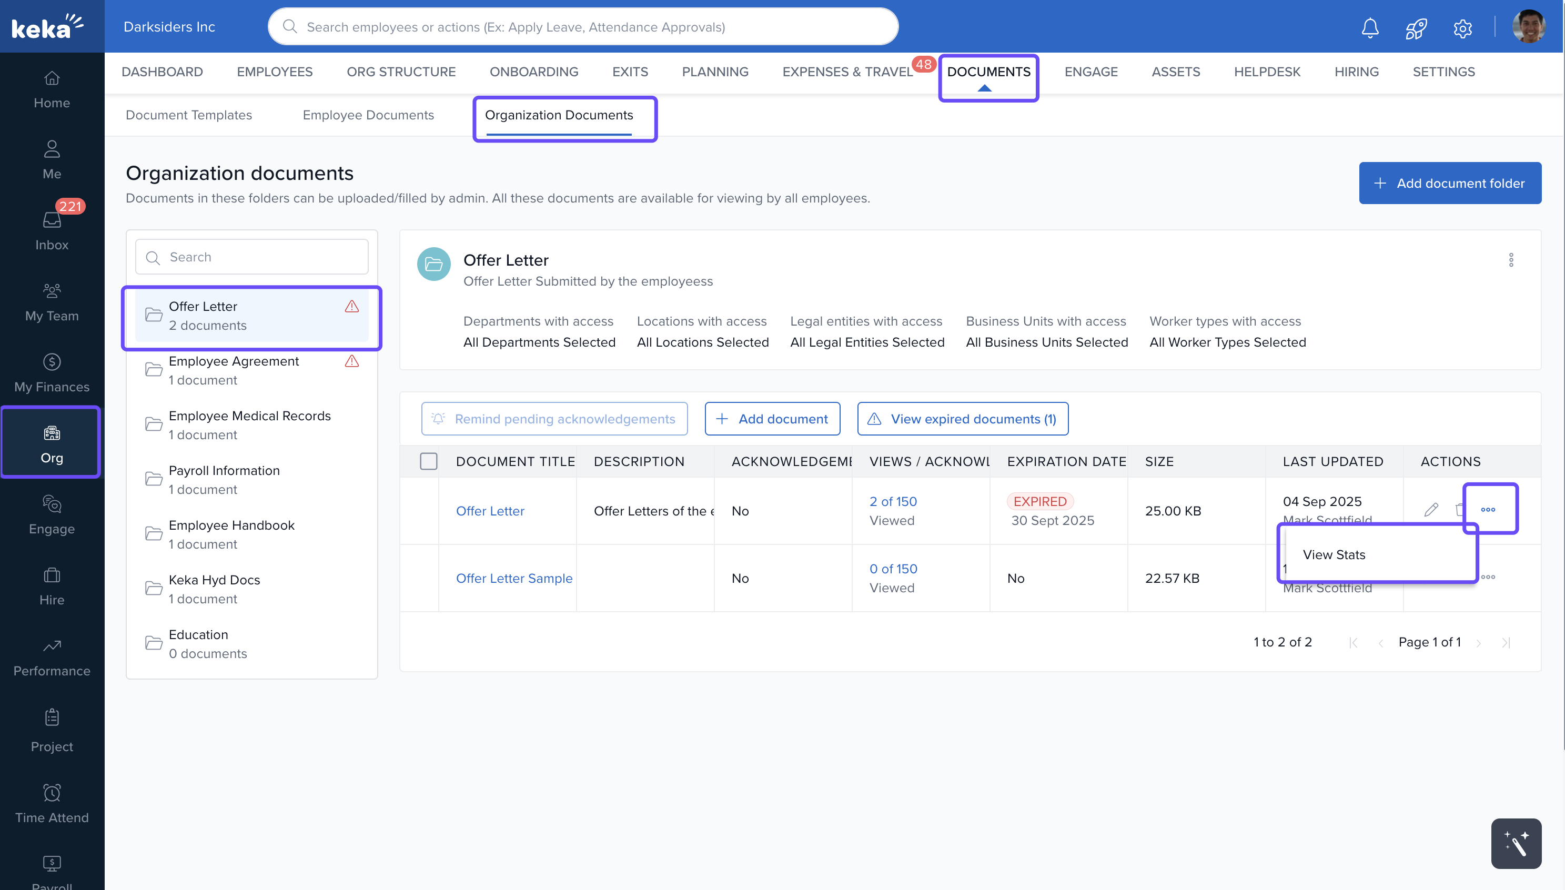Select View Stats menu option
This screenshot has height=890, width=1565.
(x=1334, y=554)
